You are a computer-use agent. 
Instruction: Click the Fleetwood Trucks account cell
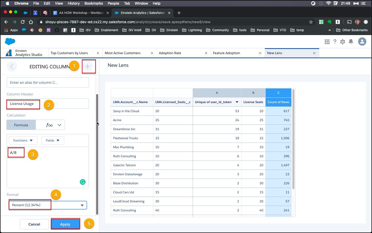coord(132,138)
